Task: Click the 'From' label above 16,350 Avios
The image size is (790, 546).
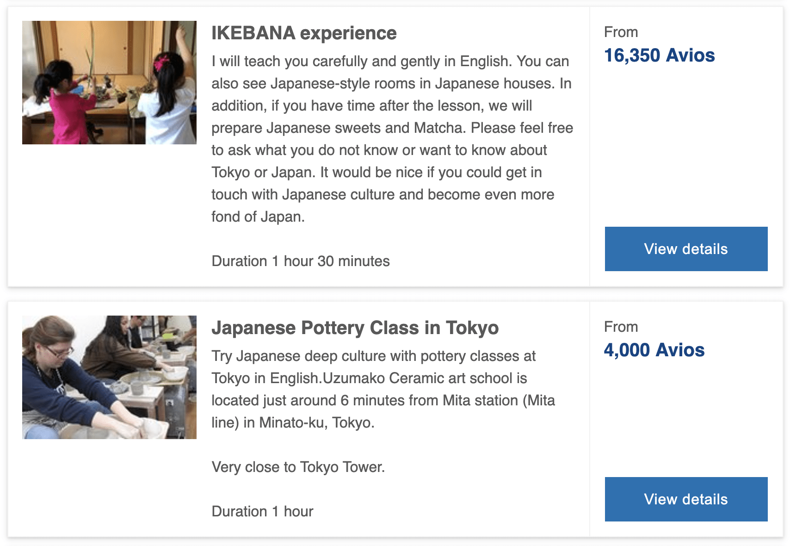Action: 621,32
